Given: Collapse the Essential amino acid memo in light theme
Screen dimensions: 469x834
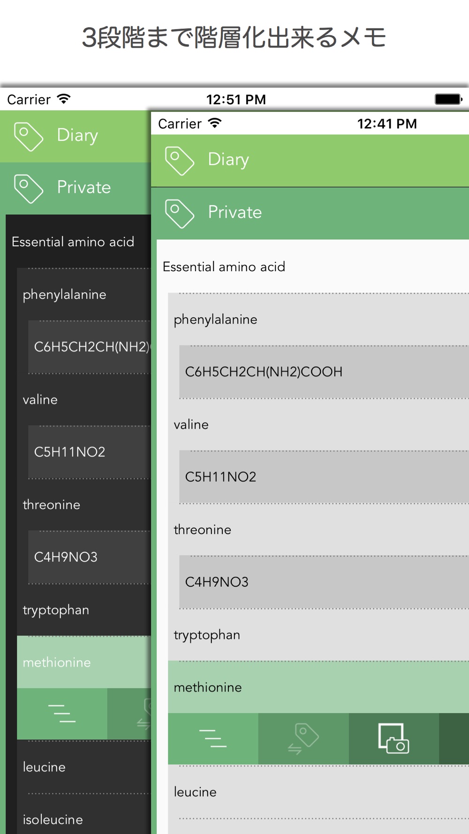Looking at the screenshot, I should click(224, 267).
